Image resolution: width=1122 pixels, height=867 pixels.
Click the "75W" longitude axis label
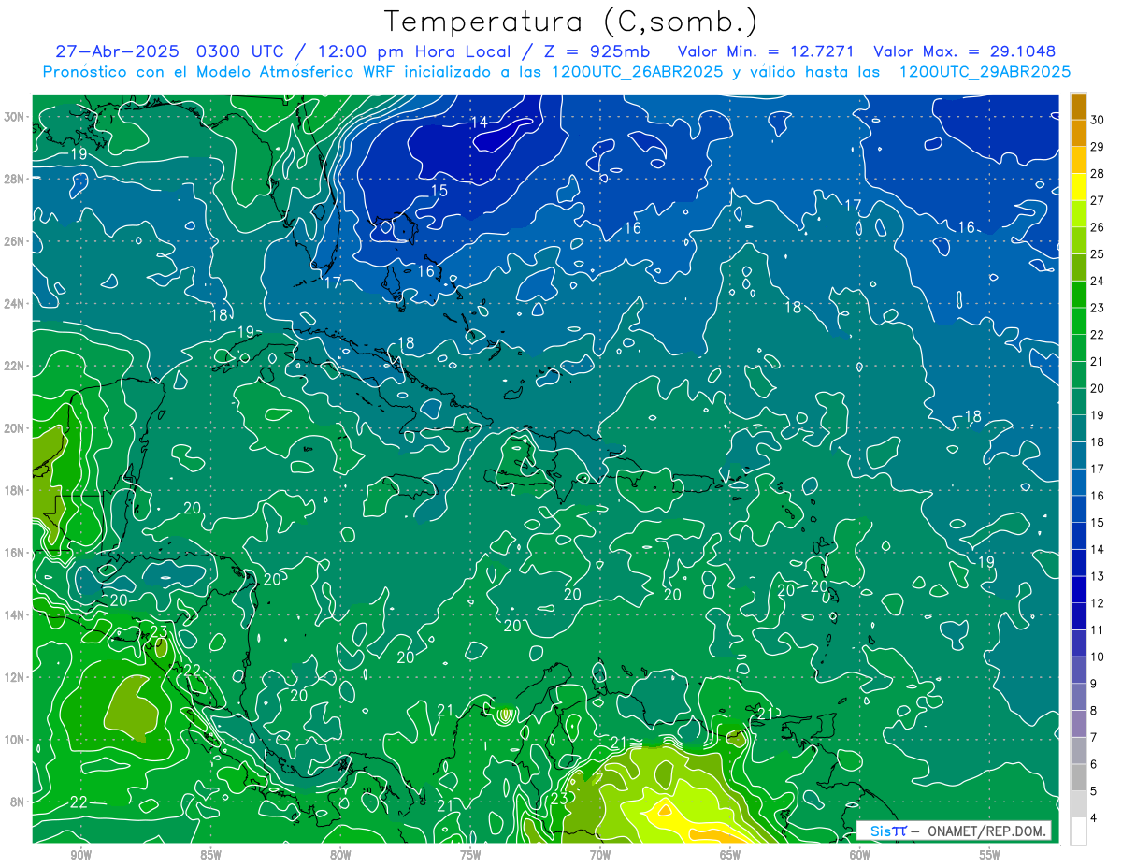click(470, 856)
